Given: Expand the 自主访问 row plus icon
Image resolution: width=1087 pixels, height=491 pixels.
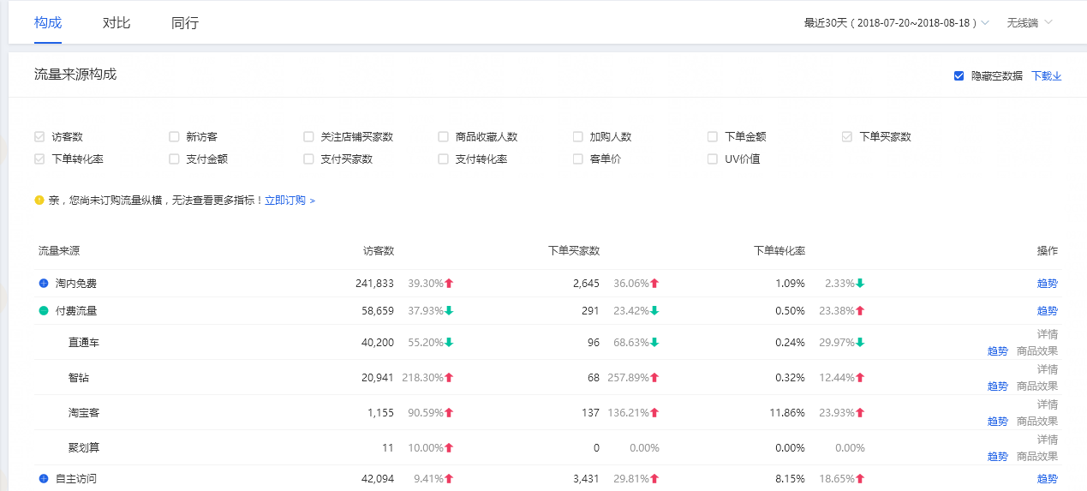Looking at the screenshot, I should pos(44,478).
